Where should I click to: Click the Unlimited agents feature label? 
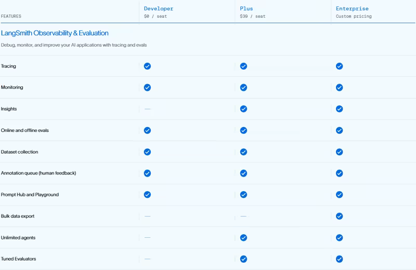18,237
